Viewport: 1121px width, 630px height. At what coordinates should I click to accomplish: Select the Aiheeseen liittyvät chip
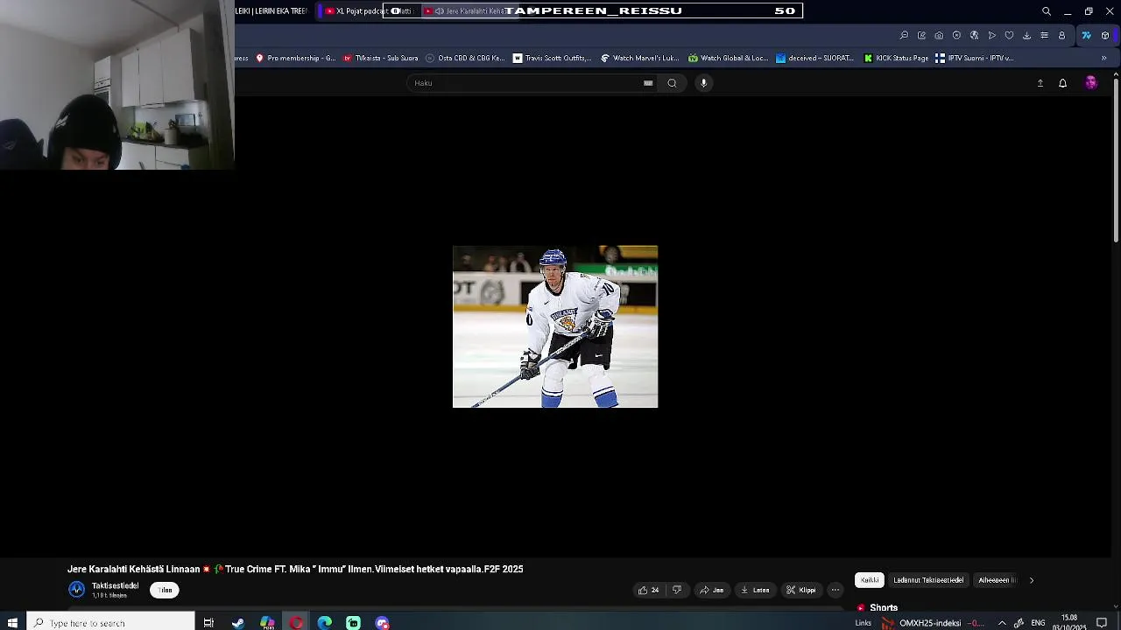point(997,580)
